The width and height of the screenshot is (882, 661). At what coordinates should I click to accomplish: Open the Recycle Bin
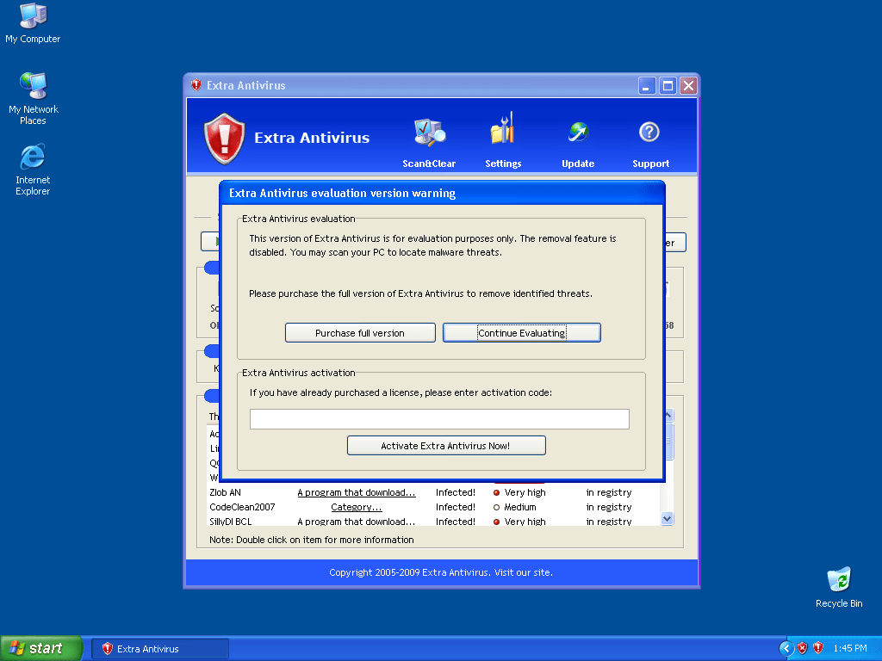[838, 581]
